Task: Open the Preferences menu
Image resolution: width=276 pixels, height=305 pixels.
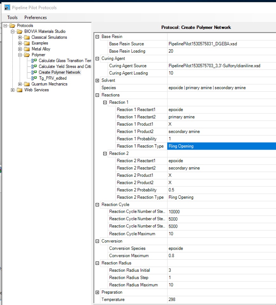Action: click(35, 17)
